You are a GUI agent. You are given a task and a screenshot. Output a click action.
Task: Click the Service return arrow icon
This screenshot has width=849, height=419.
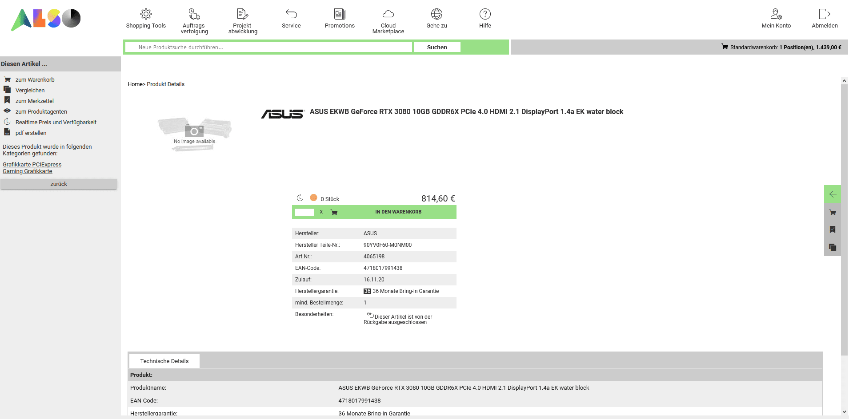(291, 14)
